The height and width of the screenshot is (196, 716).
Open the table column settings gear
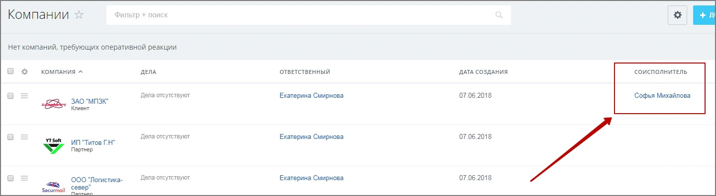click(x=24, y=71)
